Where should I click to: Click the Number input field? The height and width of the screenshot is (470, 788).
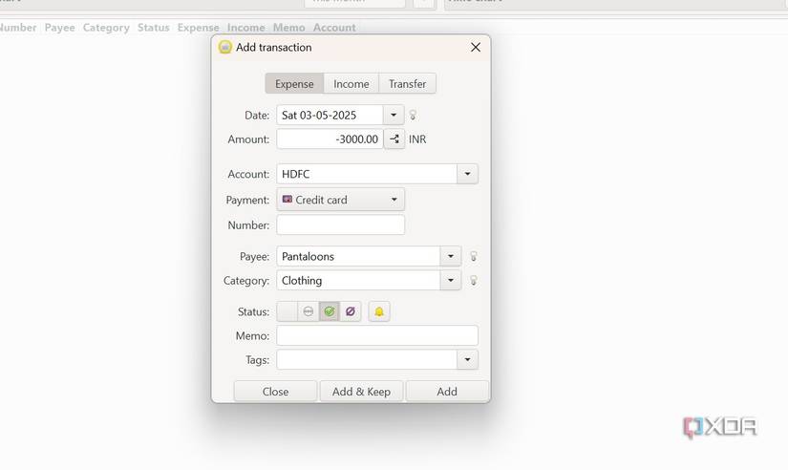click(x=340, y=224)
